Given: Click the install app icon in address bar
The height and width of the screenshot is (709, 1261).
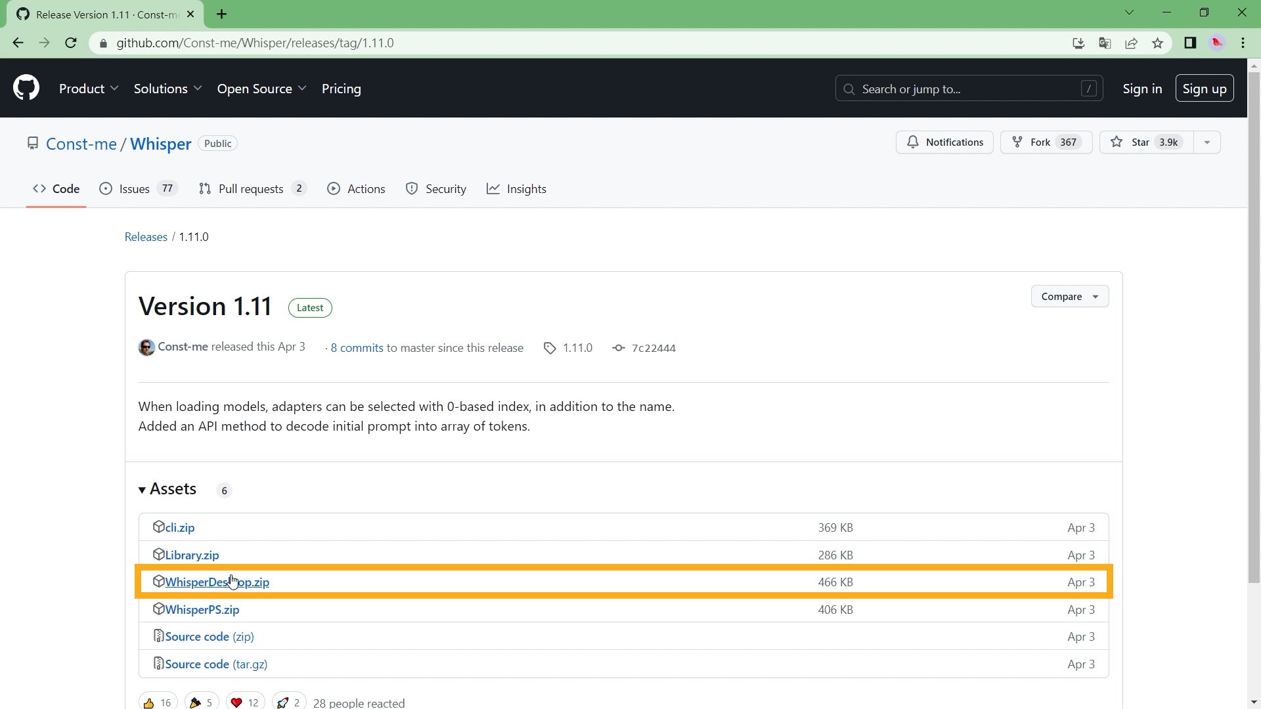Looking at the screenshot, I should [1078, 43].
